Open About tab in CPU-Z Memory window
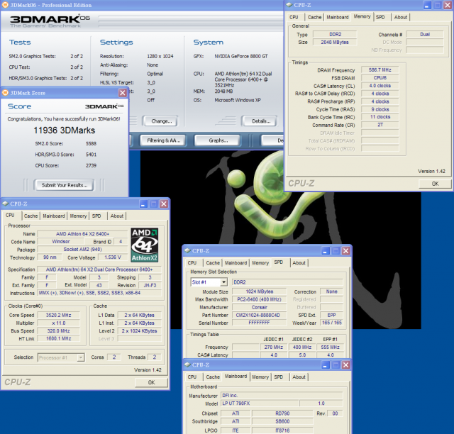 point(400,17)
